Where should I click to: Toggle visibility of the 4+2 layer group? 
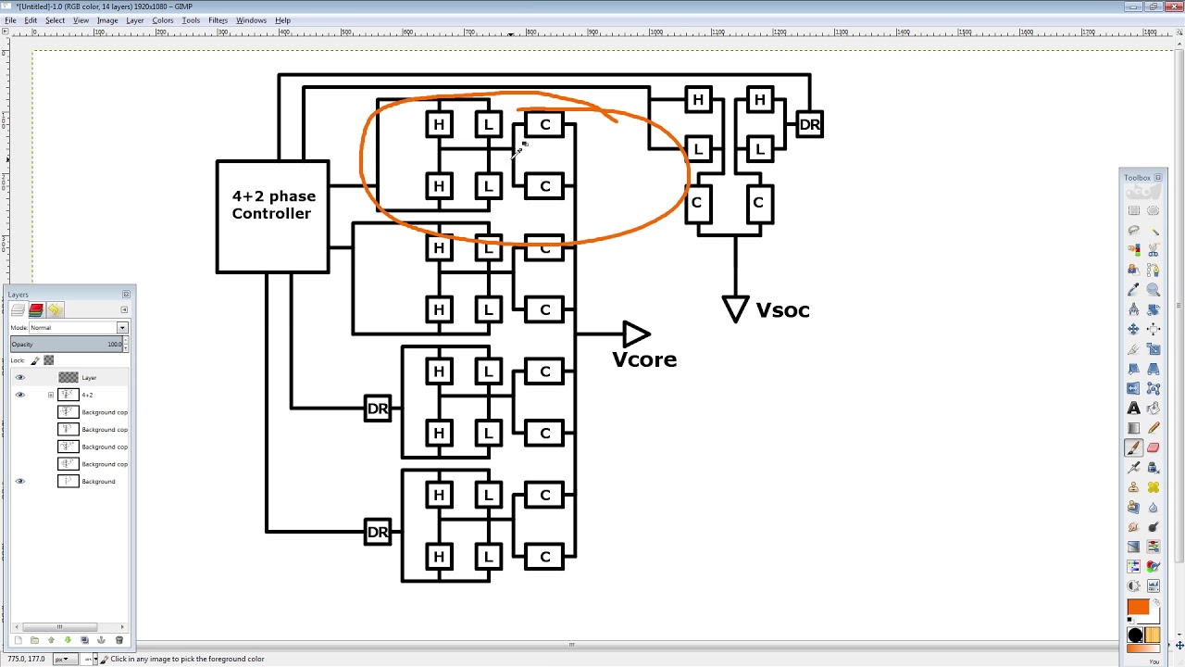(x=19, y=395)
